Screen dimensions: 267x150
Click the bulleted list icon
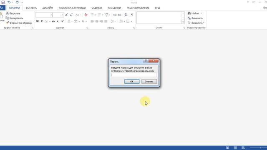[x=92, y=15]
